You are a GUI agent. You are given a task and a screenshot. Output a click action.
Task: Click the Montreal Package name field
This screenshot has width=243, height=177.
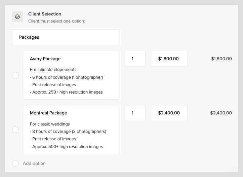(71, 113)
